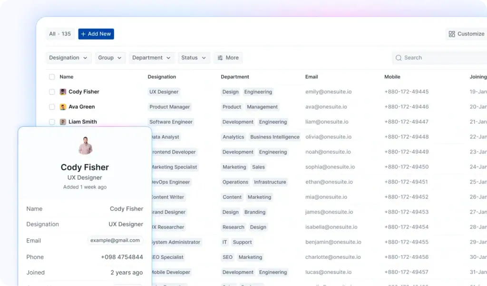This screenshot has width=487, height=286.
Task: Expand the Group filter dropdown
Action: (110, 58)
